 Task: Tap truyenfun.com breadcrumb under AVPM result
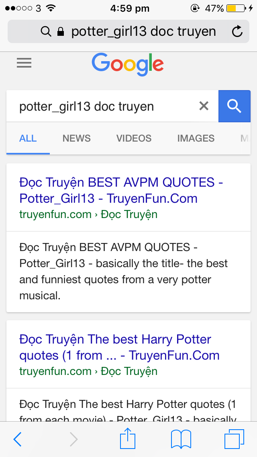point(88,214)
